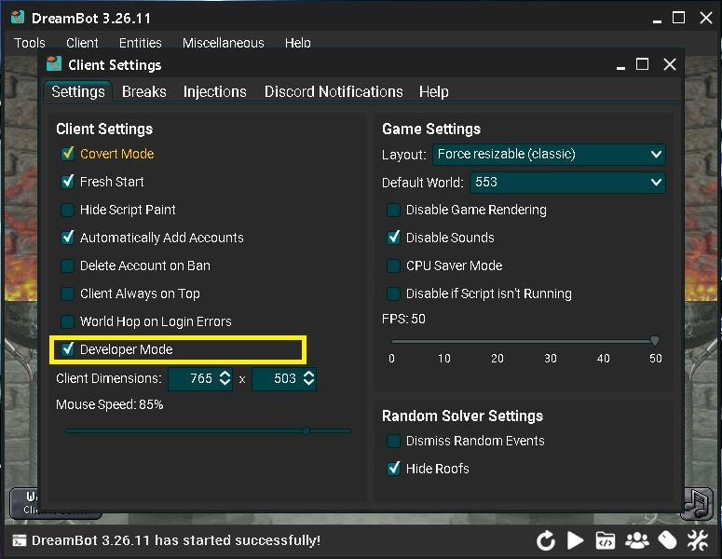Click the status message "has started successfully!"
Viewport: 722px width, 559px height.
[x=238, y=540]
